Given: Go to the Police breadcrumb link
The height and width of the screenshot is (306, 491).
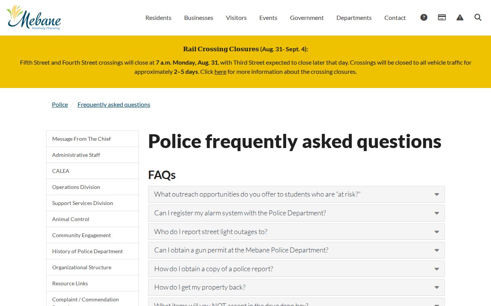Looking at the screenshot, I should (x=60, y=104).
